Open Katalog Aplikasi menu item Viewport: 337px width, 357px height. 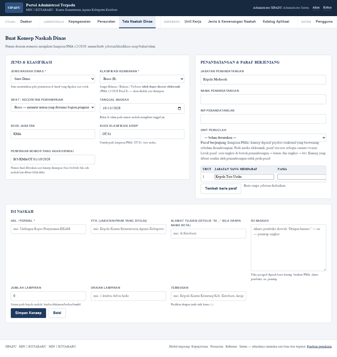point(276,22)
